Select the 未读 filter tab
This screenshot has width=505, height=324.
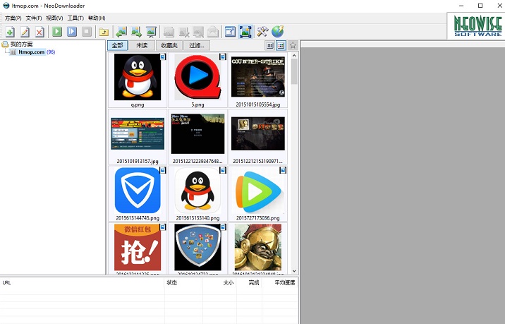coord(142,45)
